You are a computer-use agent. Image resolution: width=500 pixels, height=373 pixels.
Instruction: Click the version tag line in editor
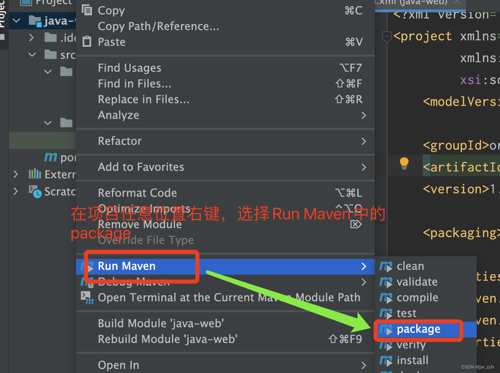[461, 189]
